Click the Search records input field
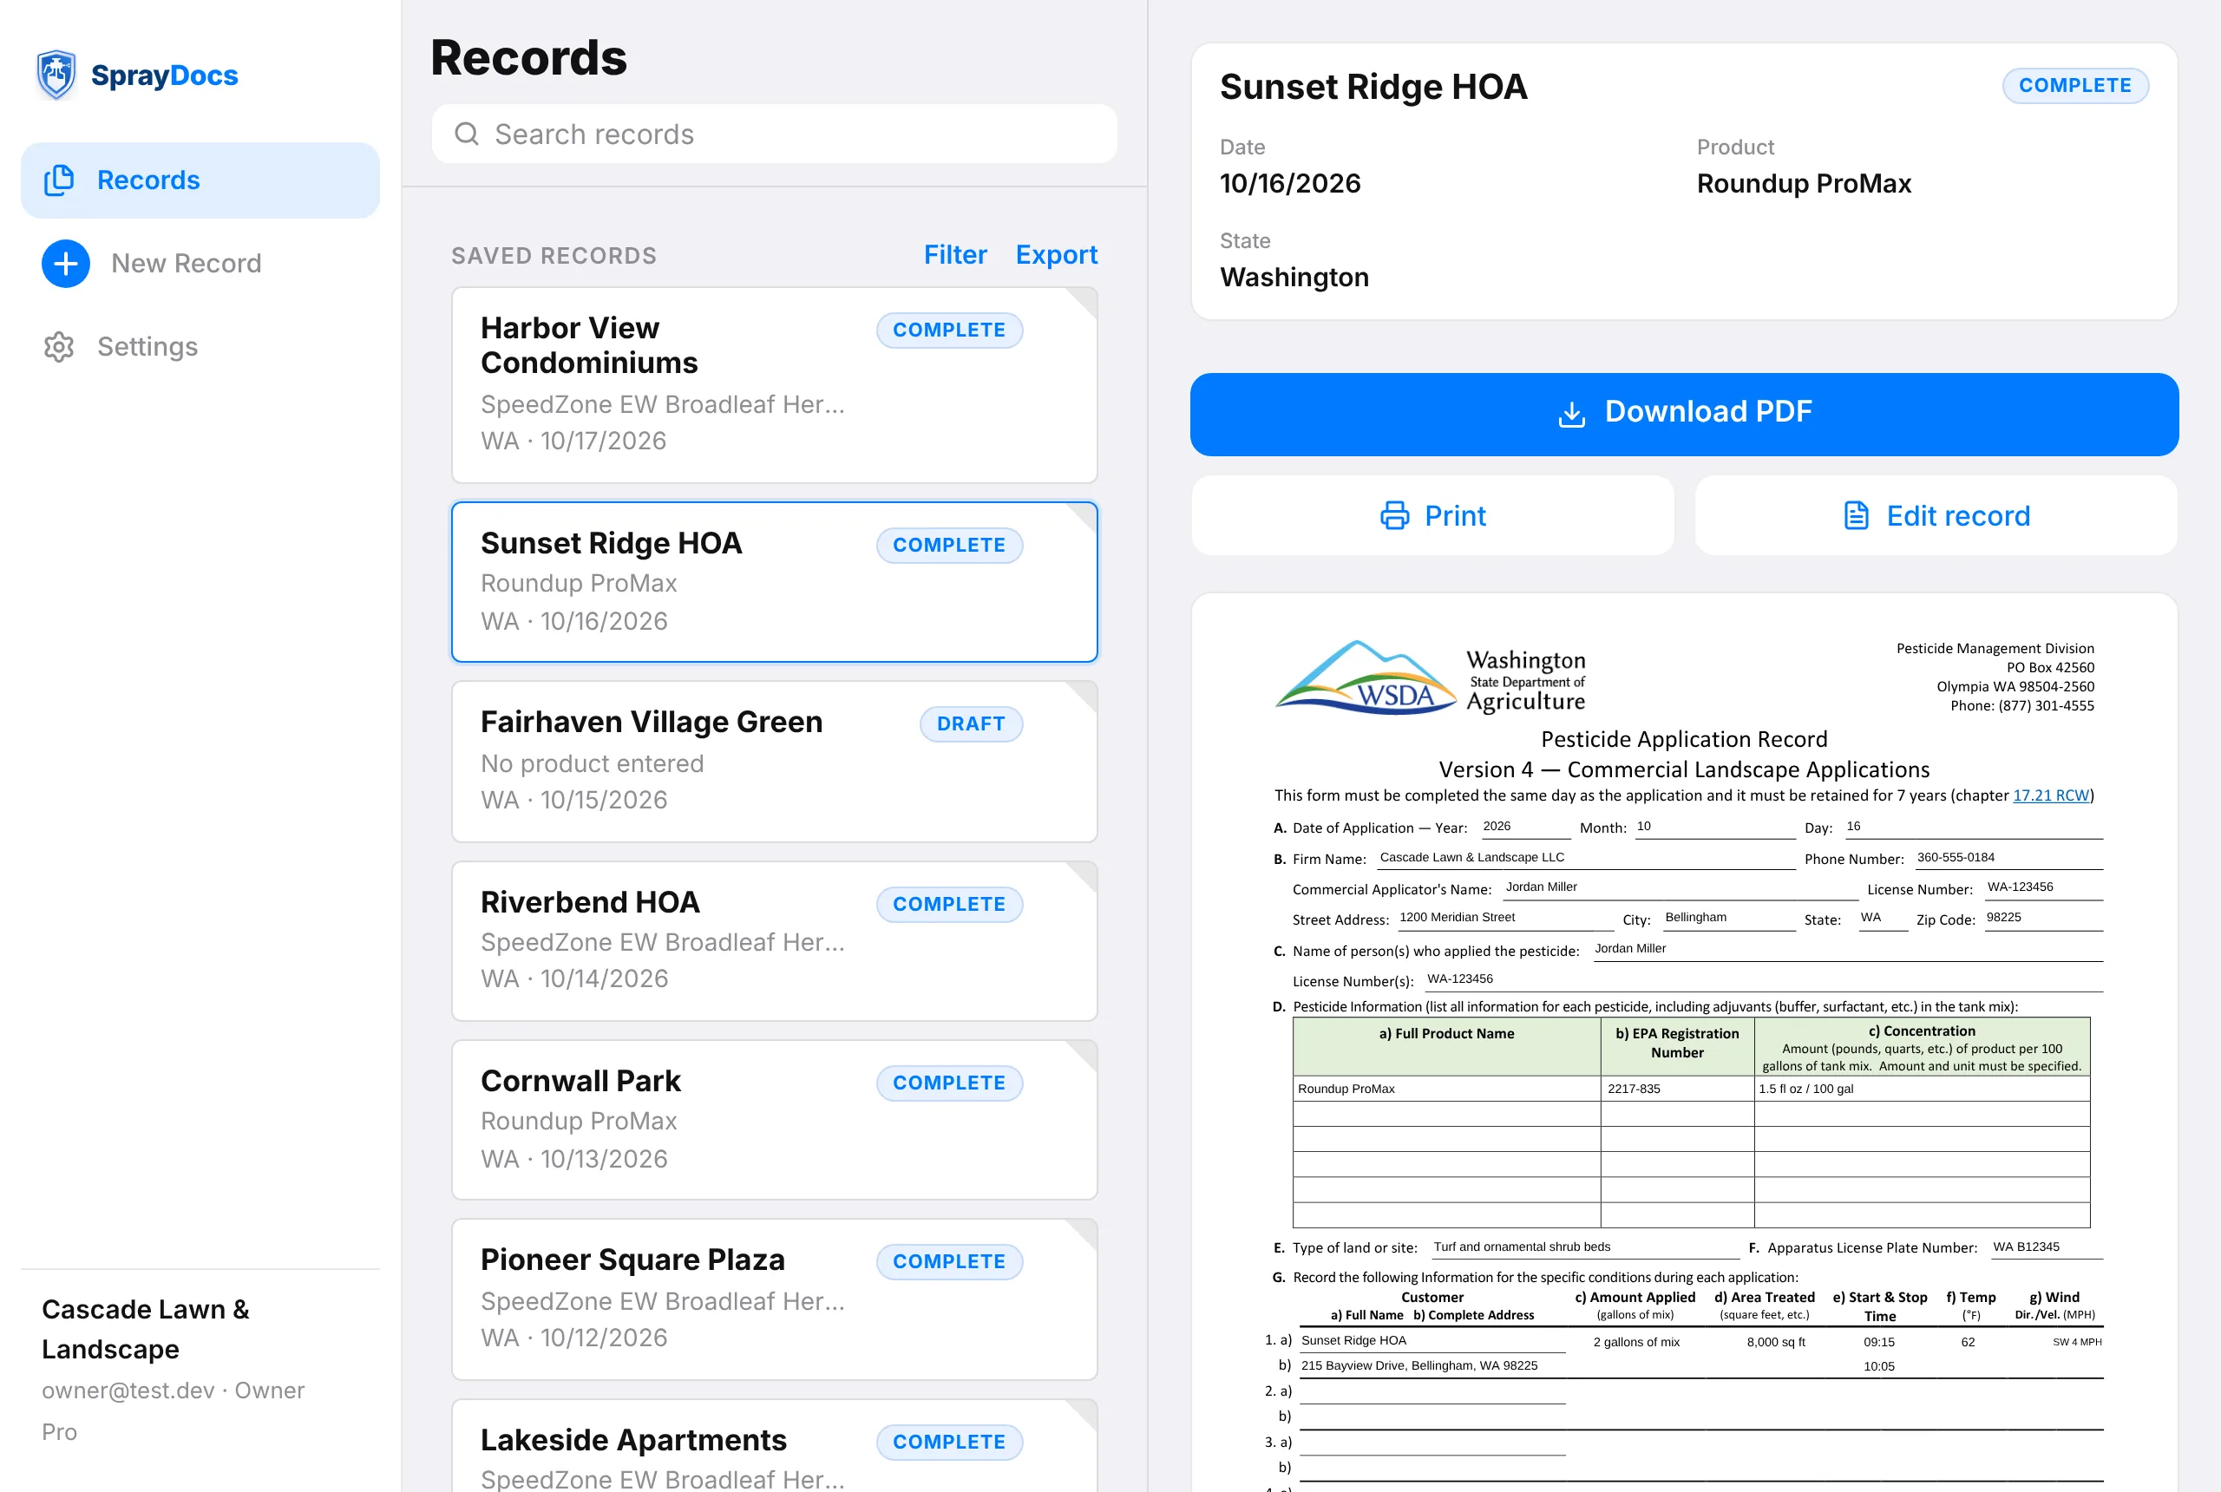 pyautogui.click(x=775, y=134)
